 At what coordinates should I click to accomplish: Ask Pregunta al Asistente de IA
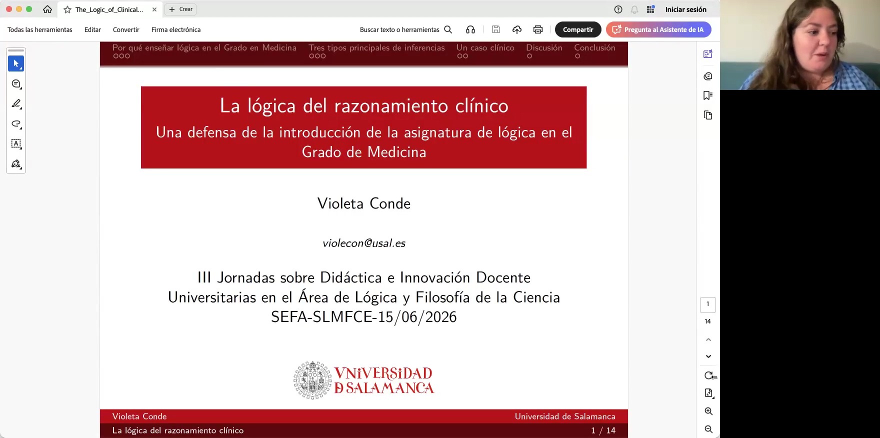[x=658, y=30]
